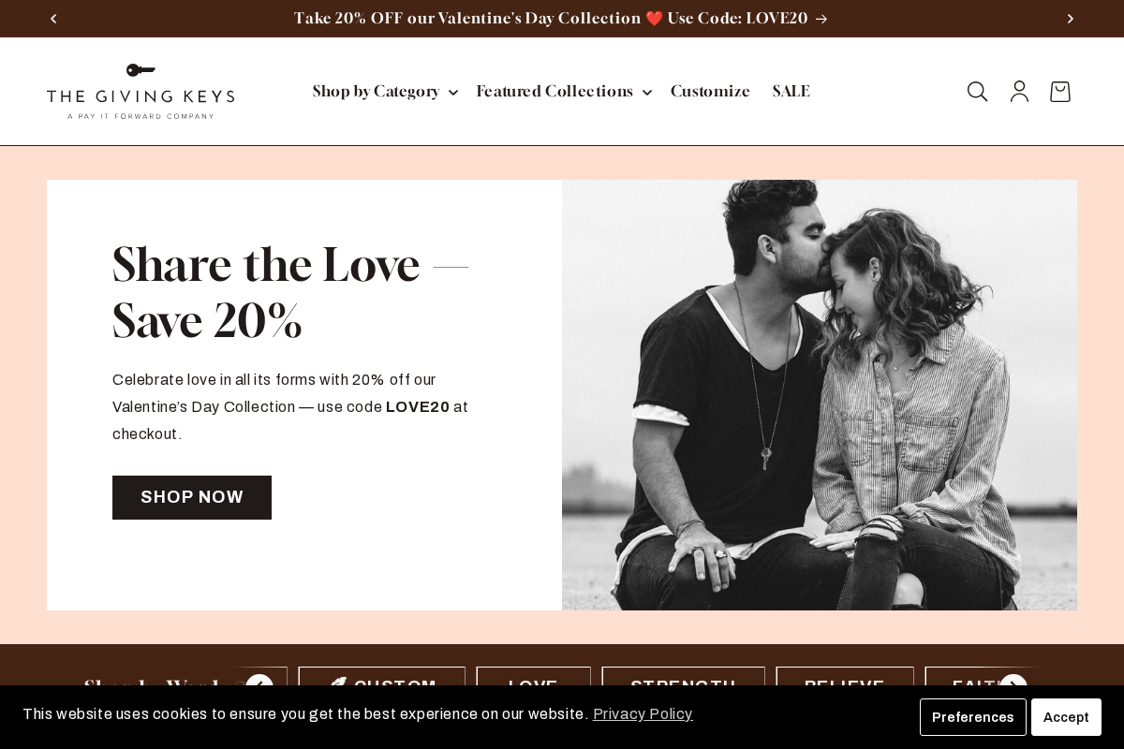Click the account login icon
This screenshot has width=1124, height=749.
coord(1018,91)
